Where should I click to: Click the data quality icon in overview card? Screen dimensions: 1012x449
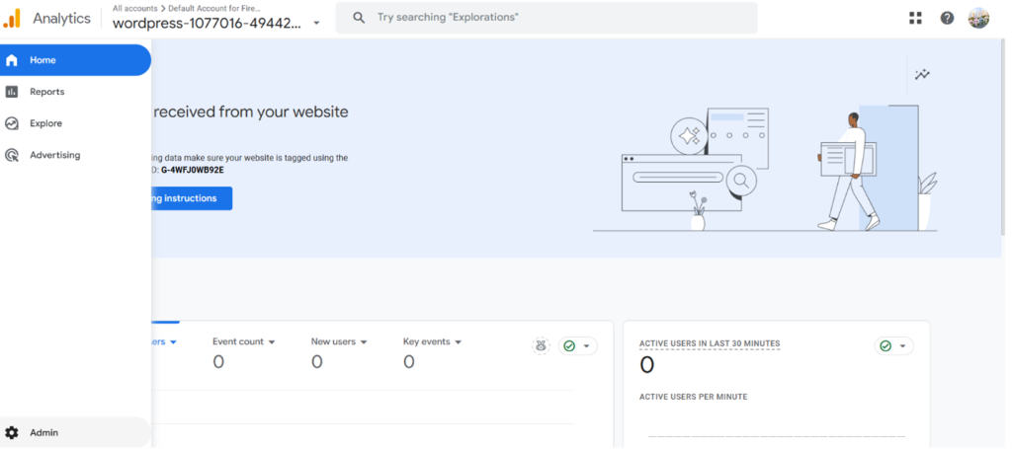(541, 346)
